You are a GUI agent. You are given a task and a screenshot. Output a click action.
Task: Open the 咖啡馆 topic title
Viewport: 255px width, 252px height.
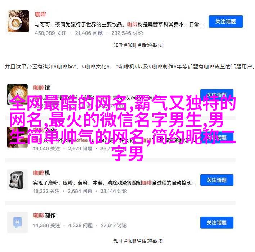pos(41,88)
